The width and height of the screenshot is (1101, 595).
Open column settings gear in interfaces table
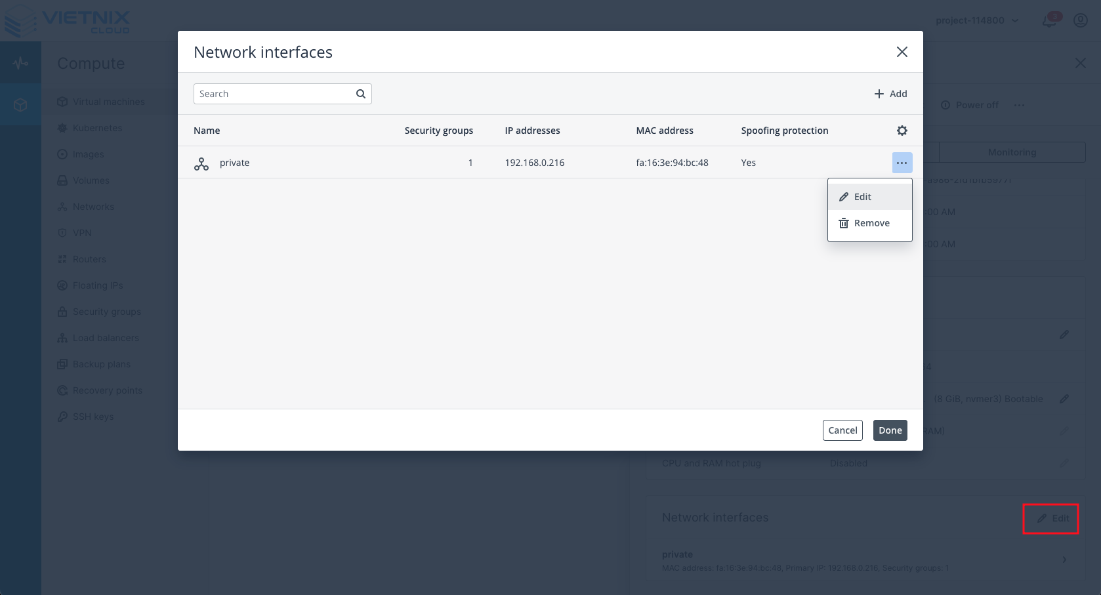902,131
